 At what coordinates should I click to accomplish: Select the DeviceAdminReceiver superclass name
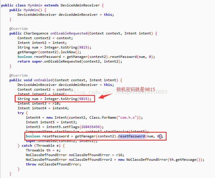tap(80, 5)
